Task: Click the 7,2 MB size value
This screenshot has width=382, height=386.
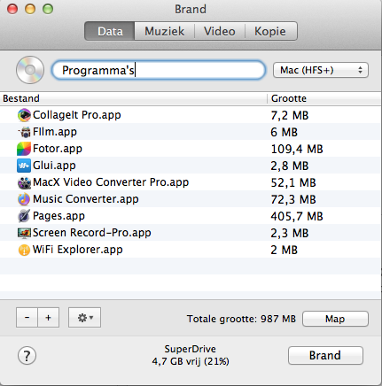Action: pos(290,115)
